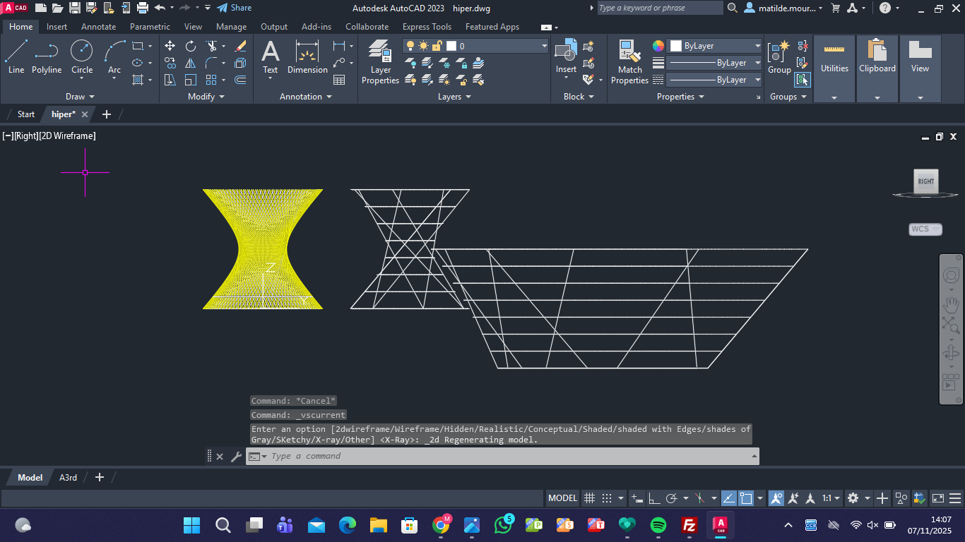Open Spotify from the taskbar
Screen dimensions: 965x542
click(658, 525)
